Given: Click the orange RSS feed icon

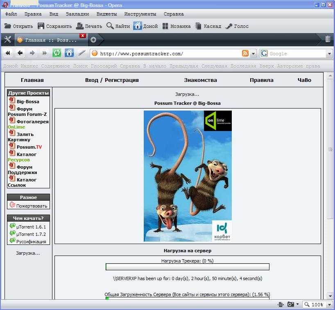Looking at the screenshot, I should 245,53.
